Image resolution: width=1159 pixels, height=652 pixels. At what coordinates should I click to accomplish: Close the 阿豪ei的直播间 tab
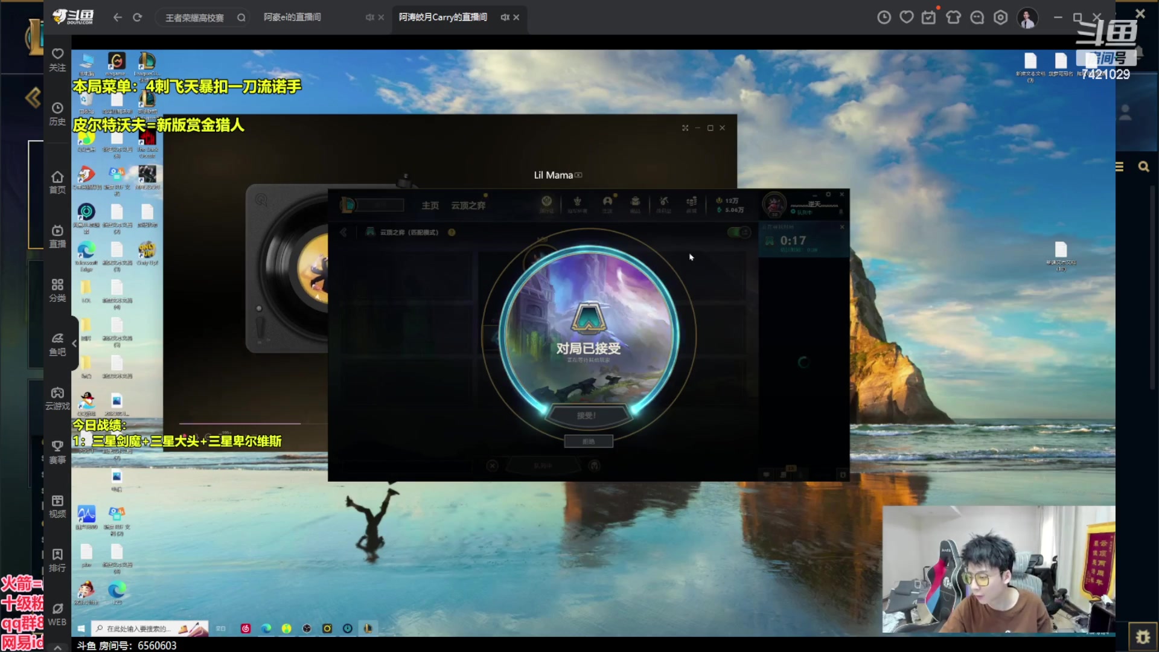381,18
